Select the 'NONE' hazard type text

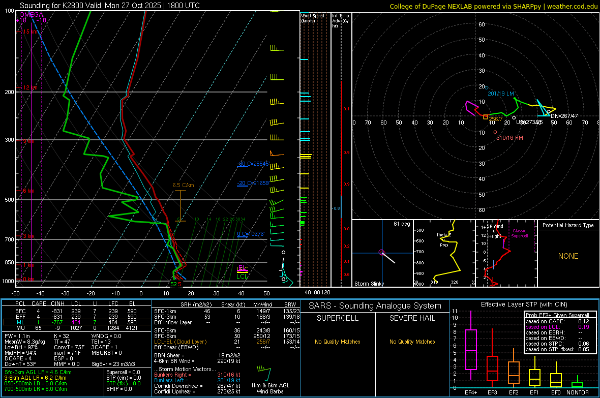coord(568,256)
